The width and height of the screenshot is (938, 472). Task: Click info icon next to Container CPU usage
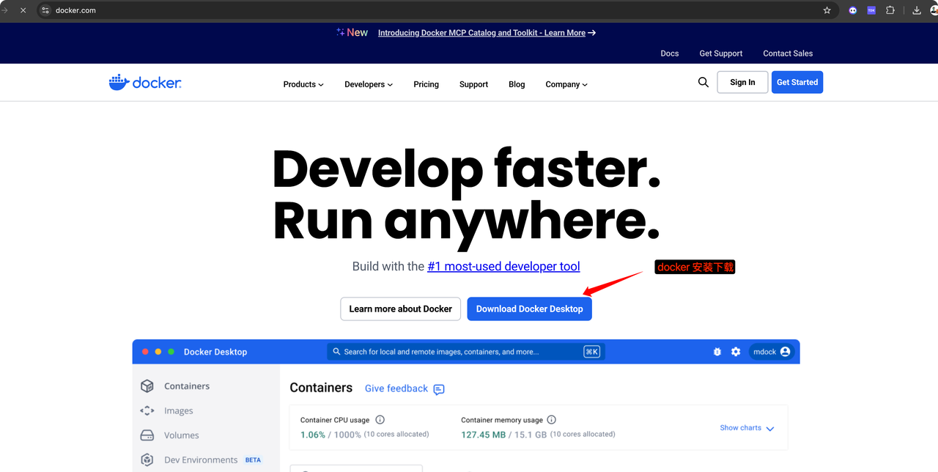[380, 420]
